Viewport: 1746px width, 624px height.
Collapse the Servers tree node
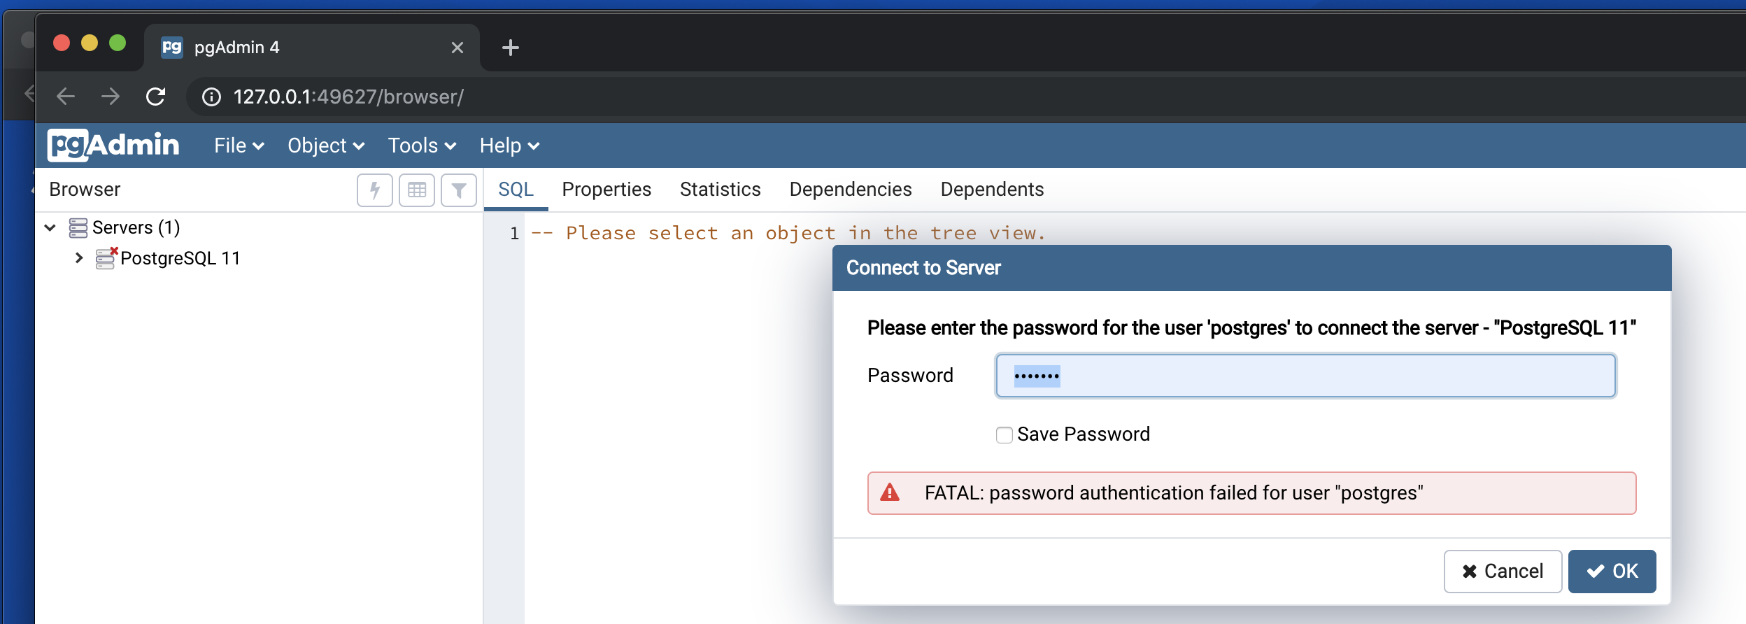pyautogui.click(x=49, y=227)
